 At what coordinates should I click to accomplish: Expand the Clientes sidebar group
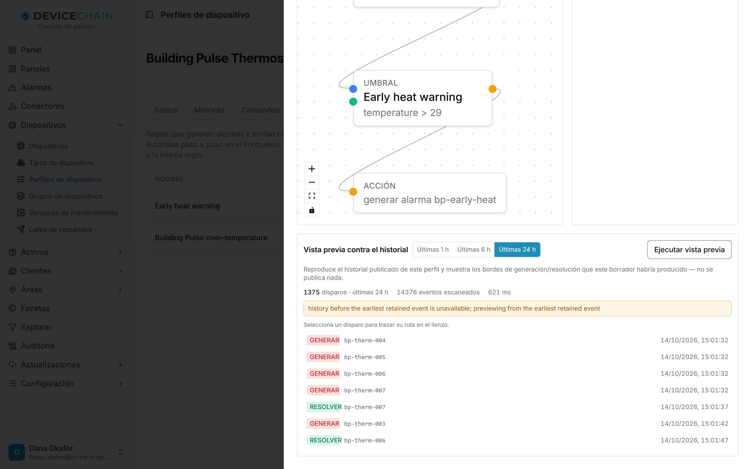click(66, 271)
